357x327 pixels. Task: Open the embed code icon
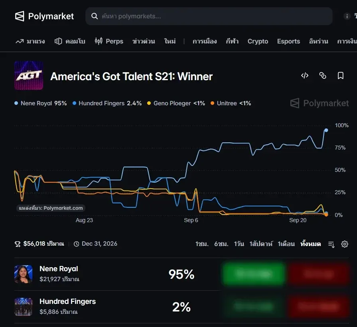click(305, 75)
